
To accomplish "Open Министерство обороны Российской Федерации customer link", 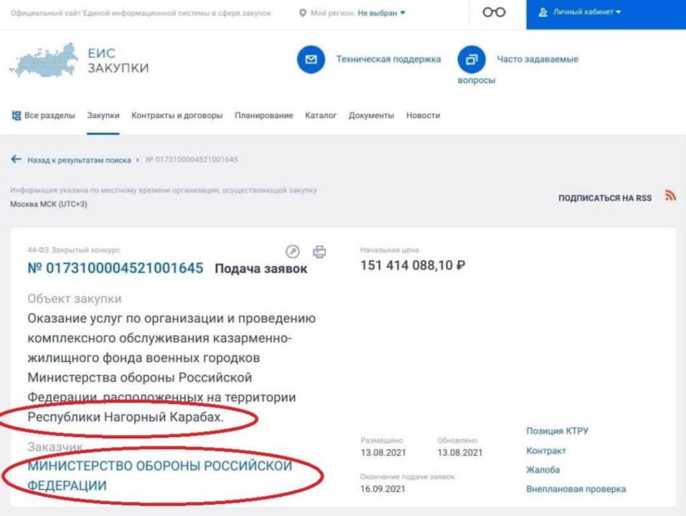I will coord(160,475).
